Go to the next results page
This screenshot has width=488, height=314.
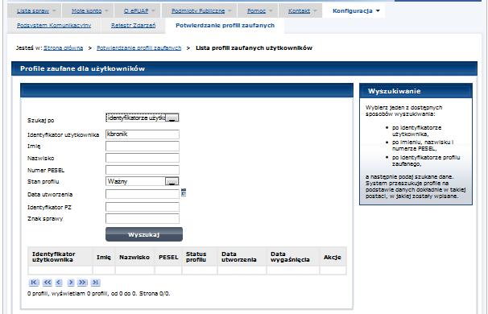tap(71, 283)
